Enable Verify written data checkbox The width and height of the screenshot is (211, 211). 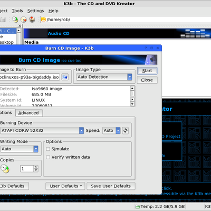[x=48, y=157]
